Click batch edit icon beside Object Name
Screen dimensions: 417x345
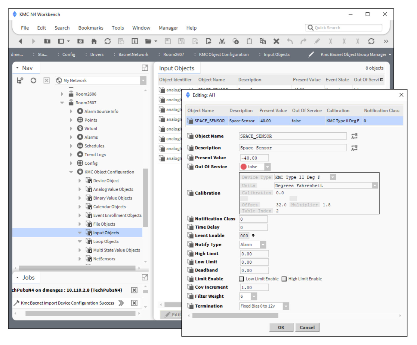click(x=354, y=136)
